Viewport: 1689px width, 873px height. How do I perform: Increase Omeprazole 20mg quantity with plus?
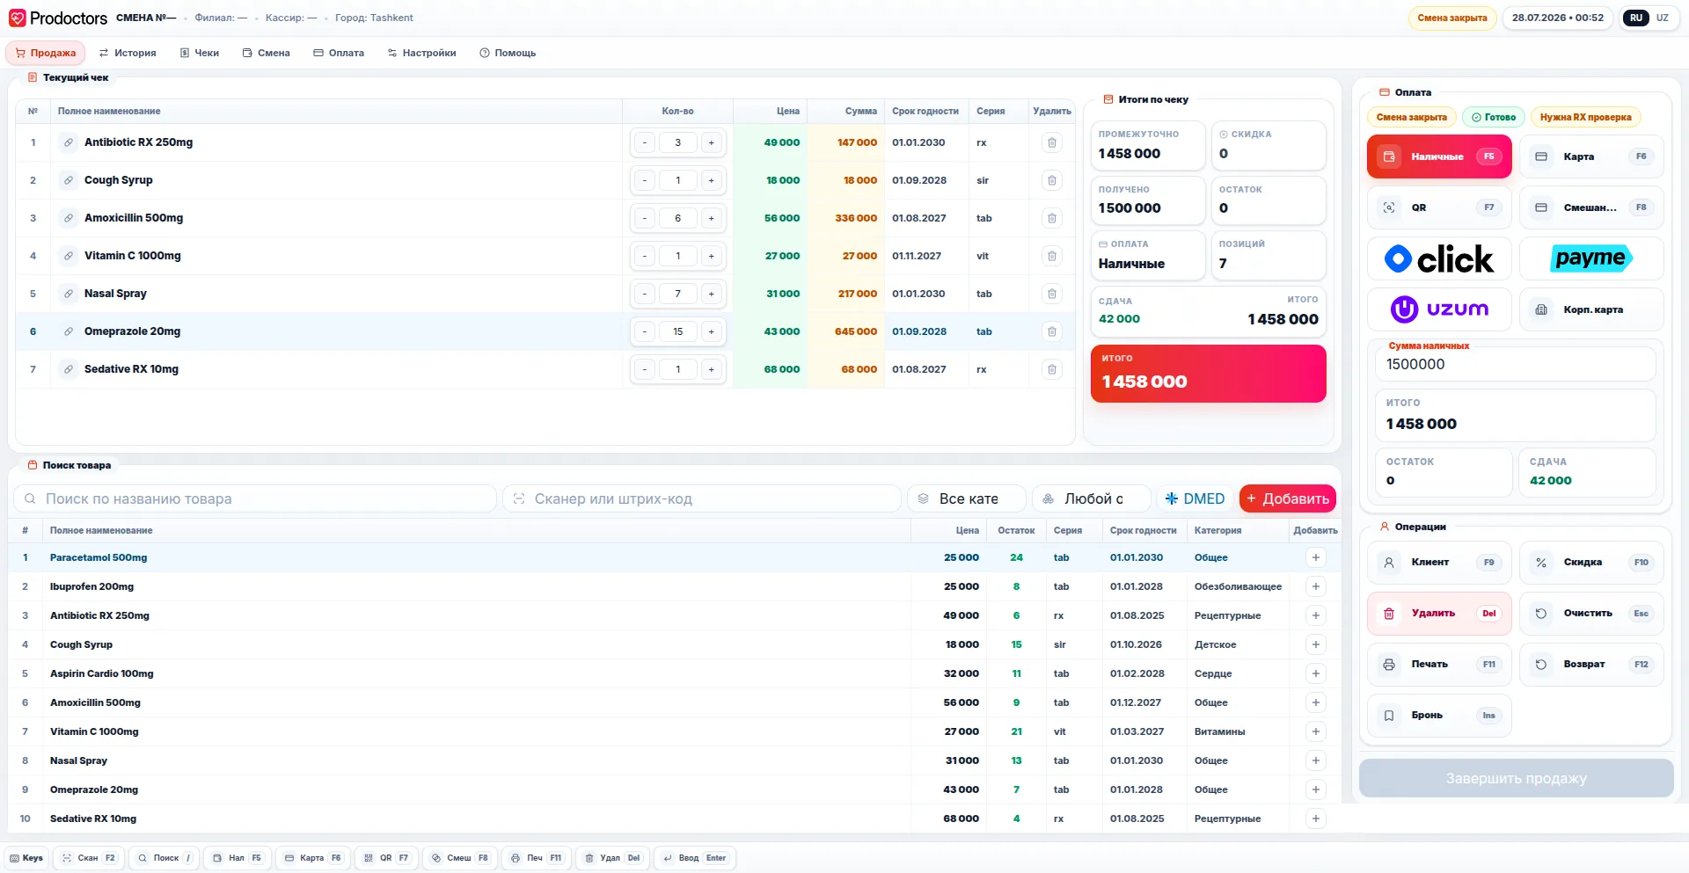[711, 331]
